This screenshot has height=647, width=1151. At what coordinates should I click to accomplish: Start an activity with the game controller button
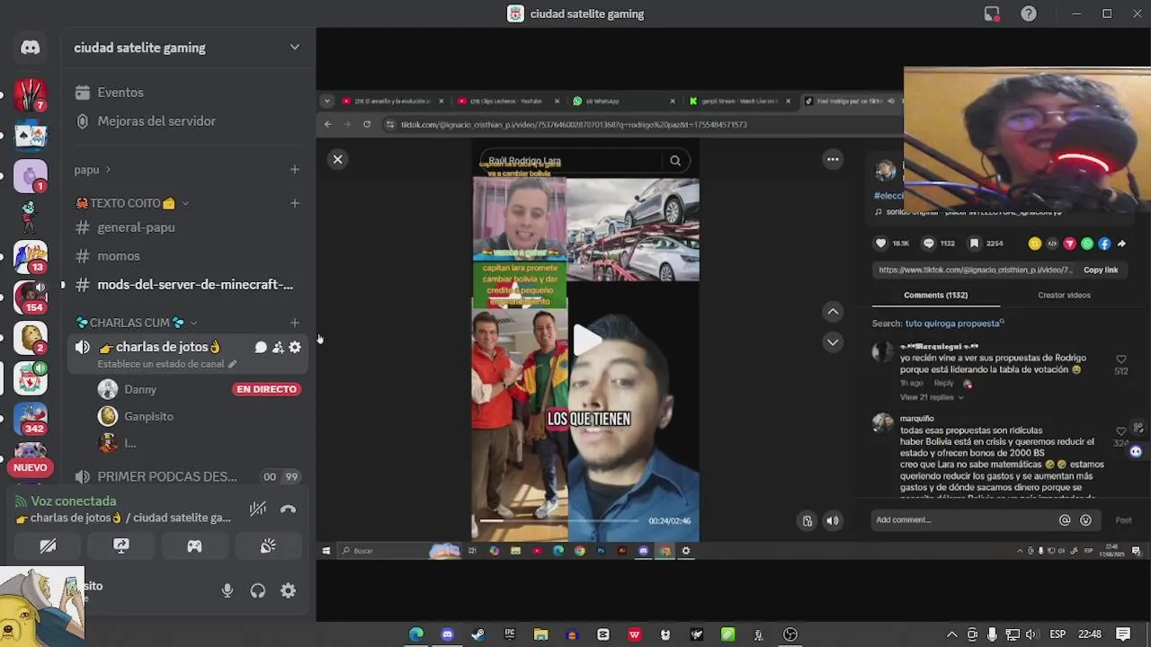194,545
